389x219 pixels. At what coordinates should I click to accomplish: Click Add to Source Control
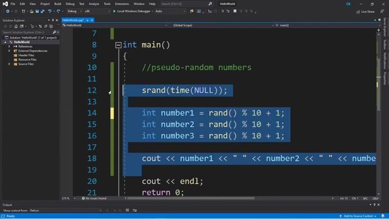tap(358, 217)
